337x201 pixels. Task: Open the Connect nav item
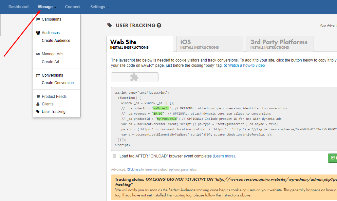tap(73, 7)
